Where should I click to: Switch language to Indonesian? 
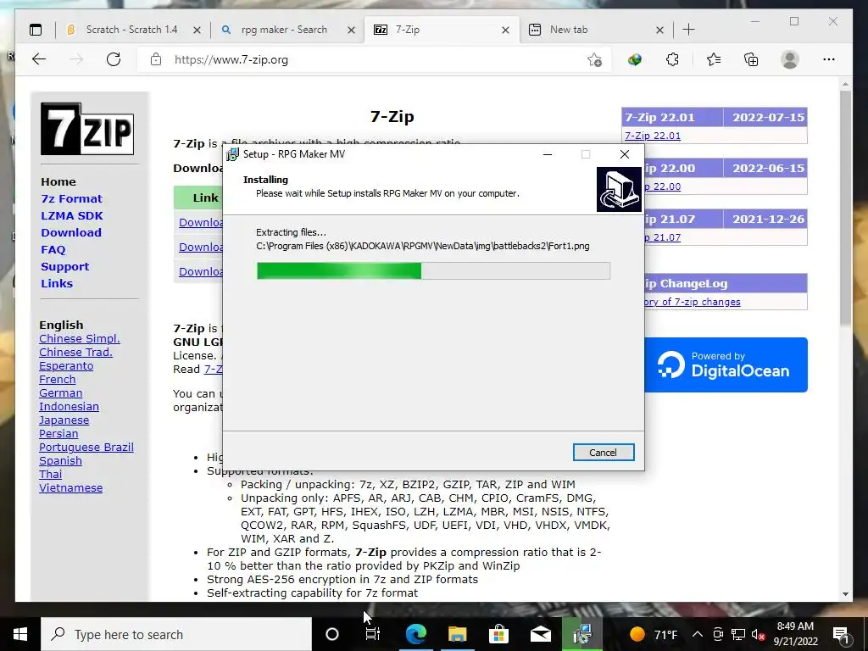point(69,406)
